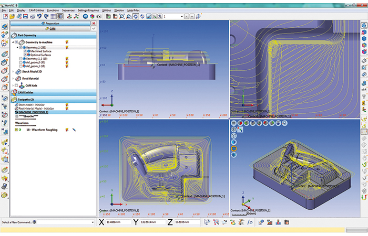Click the hamburger view menu icon in isometric viewport
This screenshot has width=368, height=236.
click(233, 123)
